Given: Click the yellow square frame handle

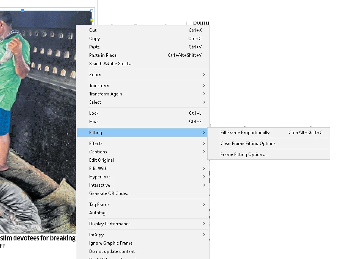Looking at the screenshot, I should coord(92,20).
